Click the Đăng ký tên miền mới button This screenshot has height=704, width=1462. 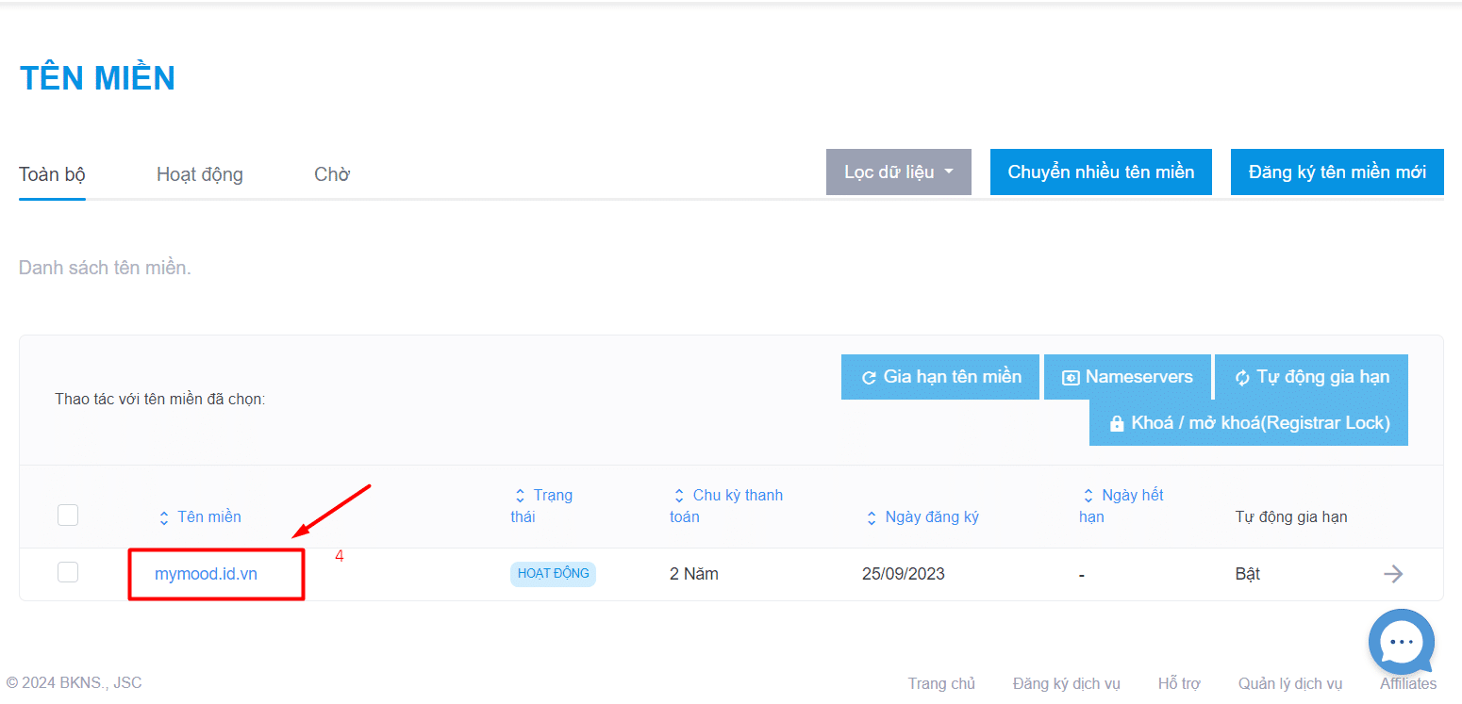click(x=1337, y=172)
